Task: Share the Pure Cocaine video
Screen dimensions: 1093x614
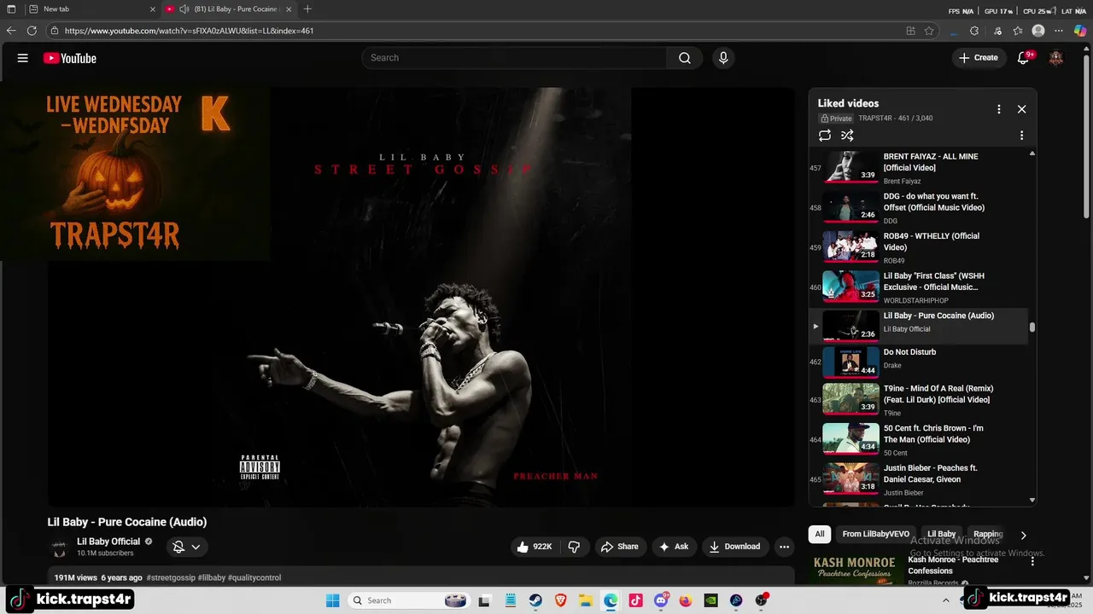Action: [x=619, y=547]
